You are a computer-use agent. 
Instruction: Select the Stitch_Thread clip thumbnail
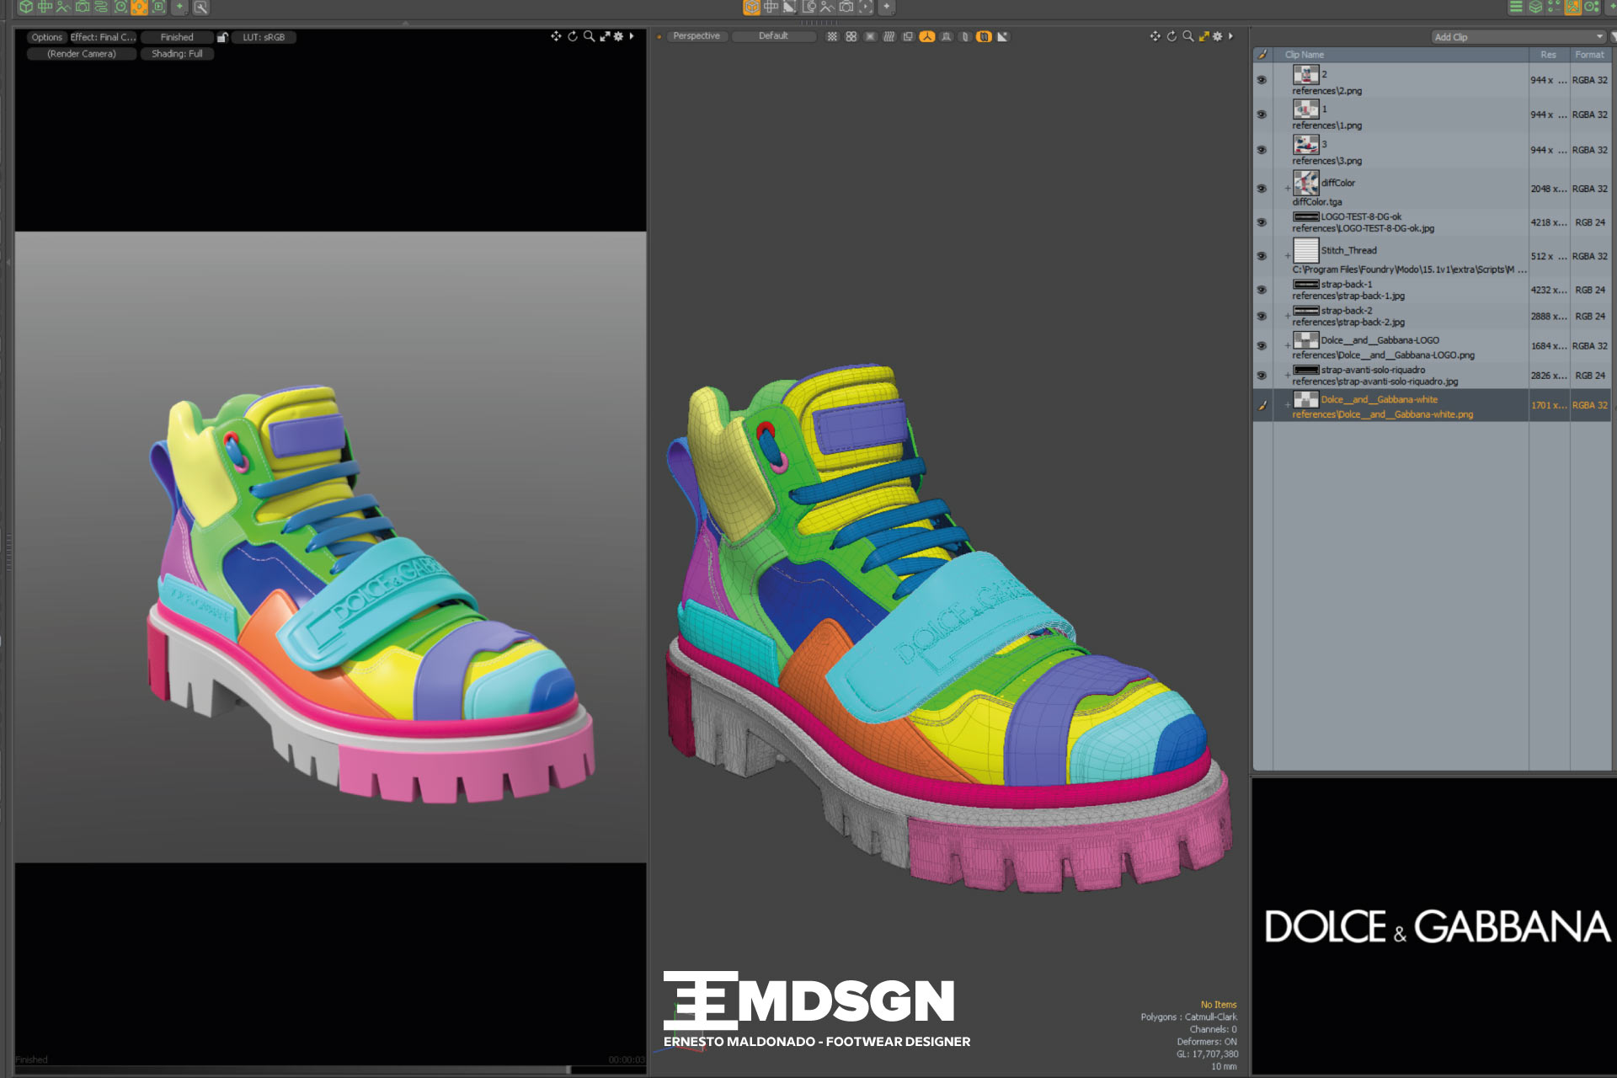click(1306, 250)
